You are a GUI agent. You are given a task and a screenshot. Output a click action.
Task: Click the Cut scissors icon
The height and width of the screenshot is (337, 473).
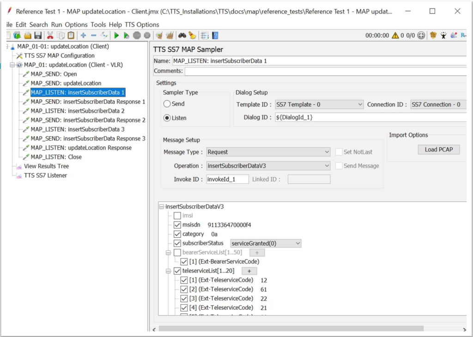click(50, 36)
